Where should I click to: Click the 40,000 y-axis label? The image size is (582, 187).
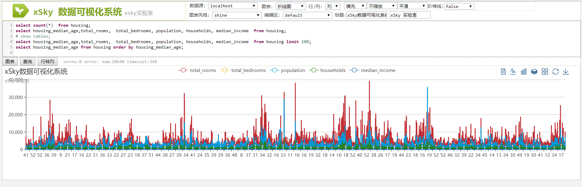point(15,80)
